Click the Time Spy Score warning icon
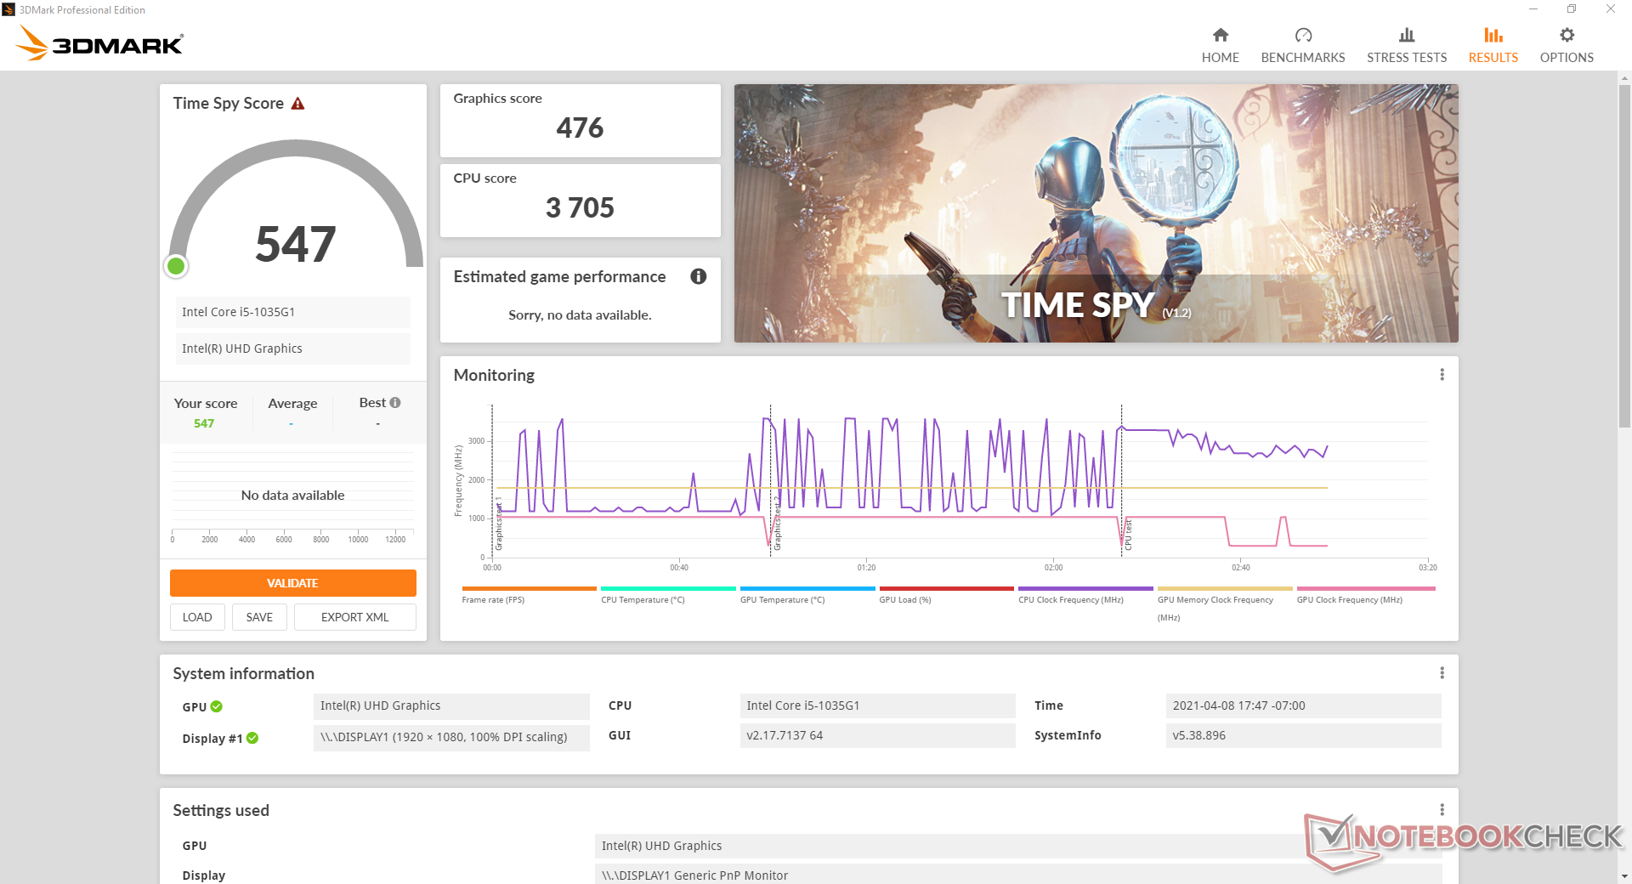The width and height of the screenshot is (1632, 884). [x=297, y=104]
